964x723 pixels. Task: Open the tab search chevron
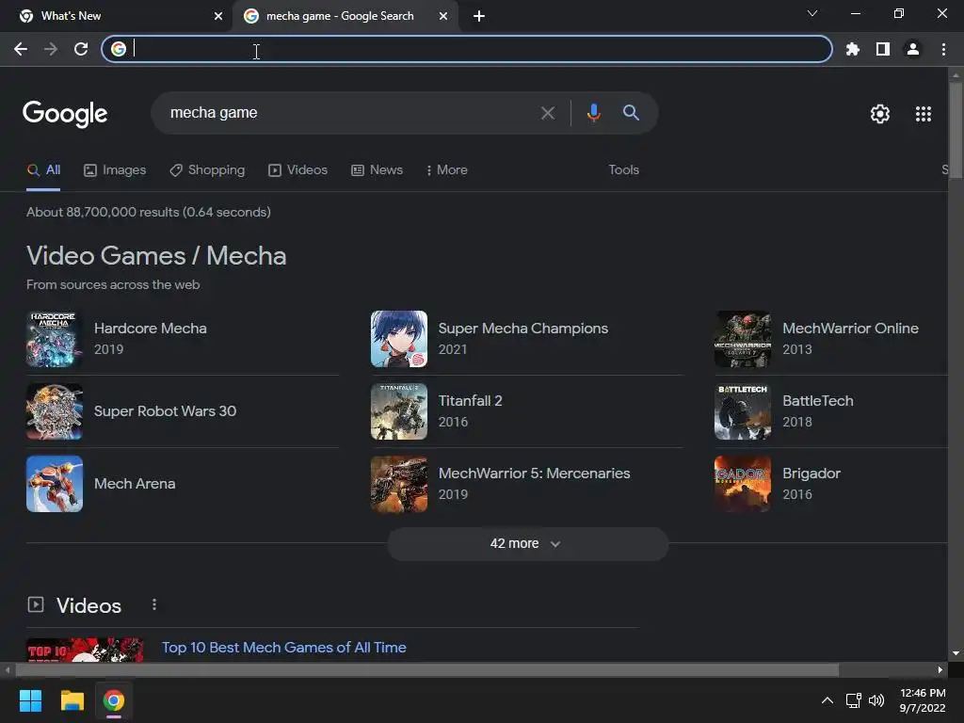click(x=812, y=13)
